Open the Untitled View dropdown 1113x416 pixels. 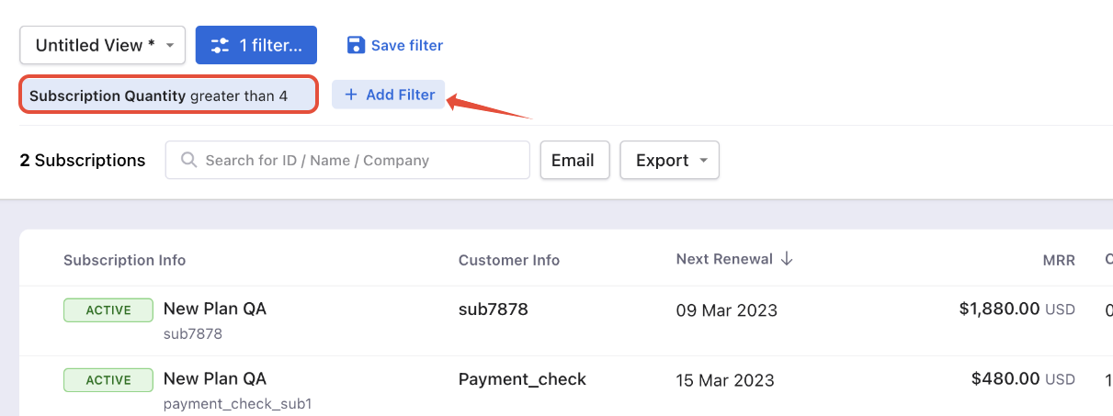click(x=102, y=45)
